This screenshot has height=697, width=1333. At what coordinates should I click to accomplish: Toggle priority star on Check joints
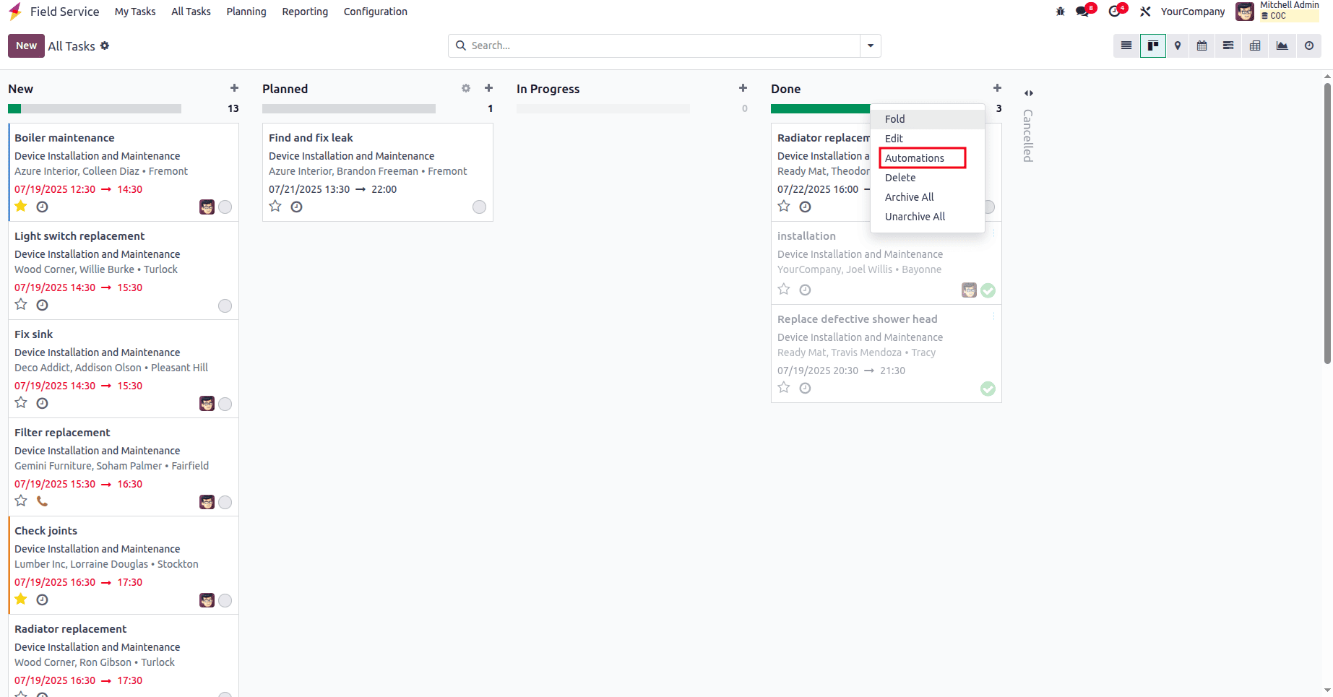click(x=21, y=599)
